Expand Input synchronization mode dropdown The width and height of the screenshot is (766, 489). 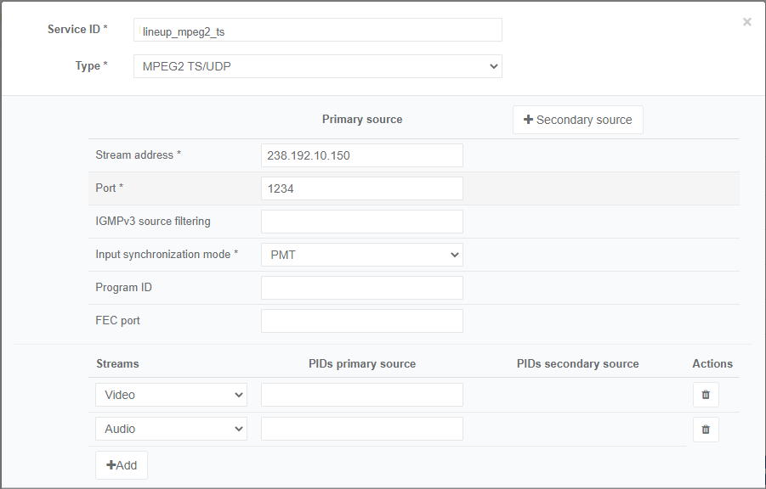tap(362, 255)
